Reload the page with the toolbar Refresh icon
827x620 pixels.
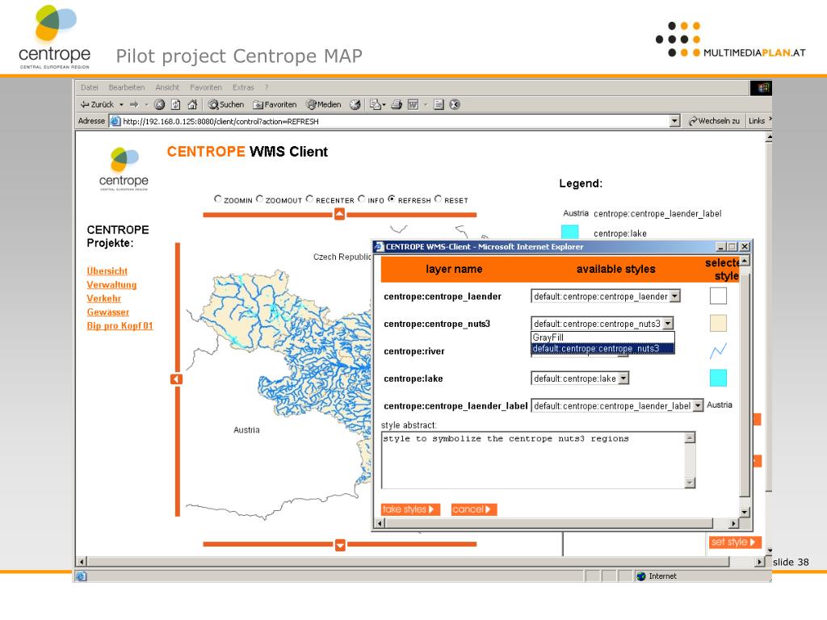176,104
